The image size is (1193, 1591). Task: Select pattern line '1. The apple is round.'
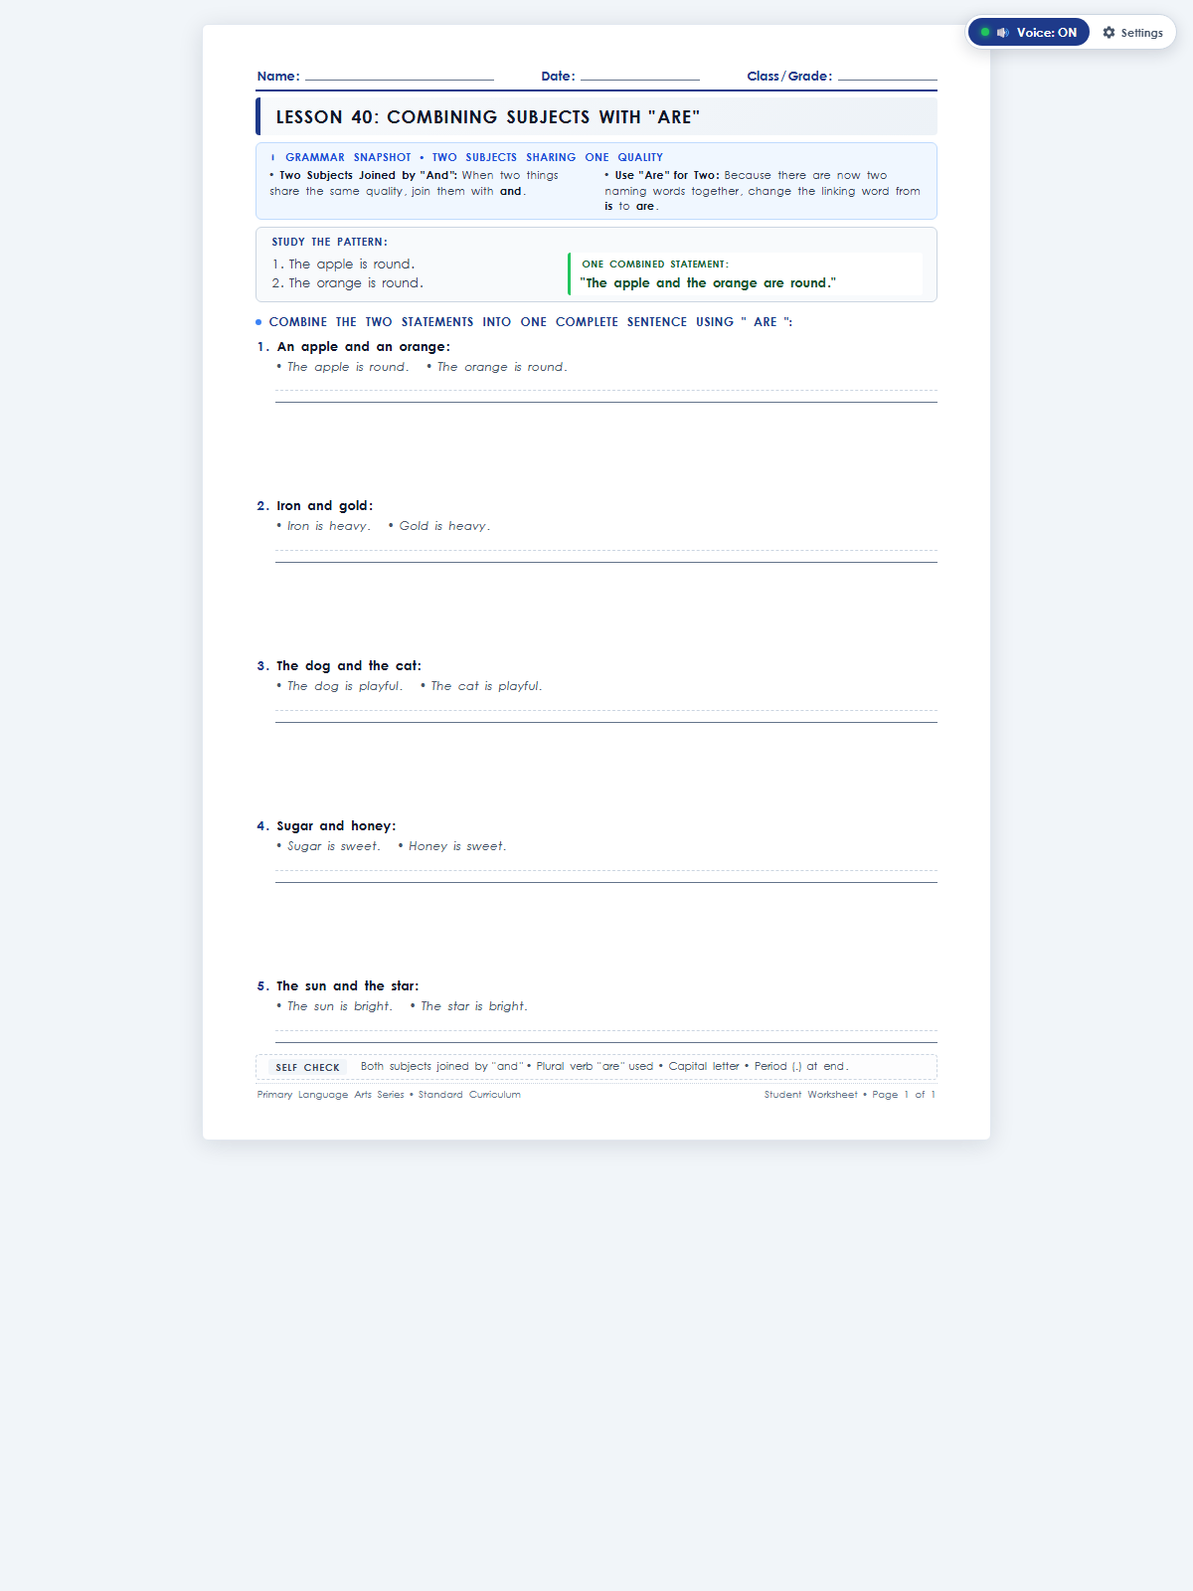pyautogui.click(x=343, y=265)
